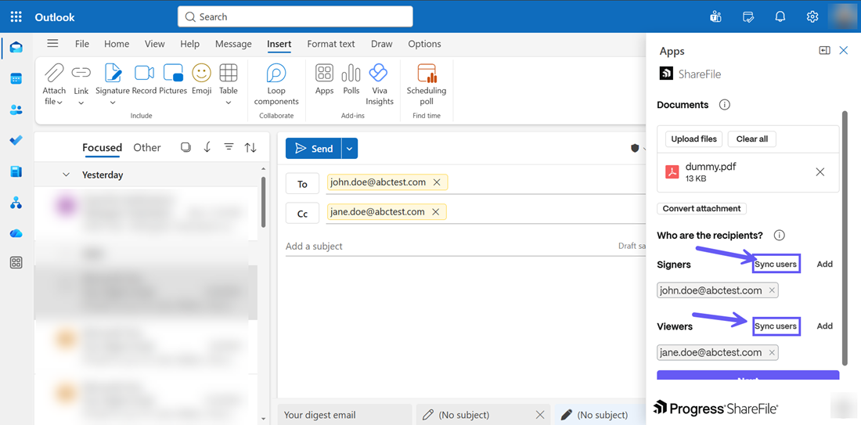This screenshot has width=861, height=425.
Task: Open the app launcher waffle icon
Action: point(16,16)
